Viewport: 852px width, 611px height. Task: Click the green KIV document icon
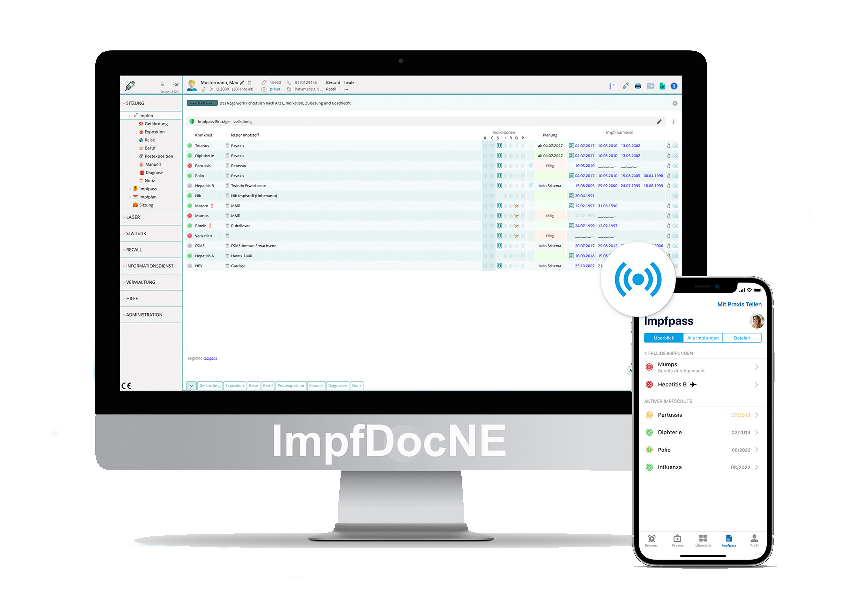click(662, 86)
